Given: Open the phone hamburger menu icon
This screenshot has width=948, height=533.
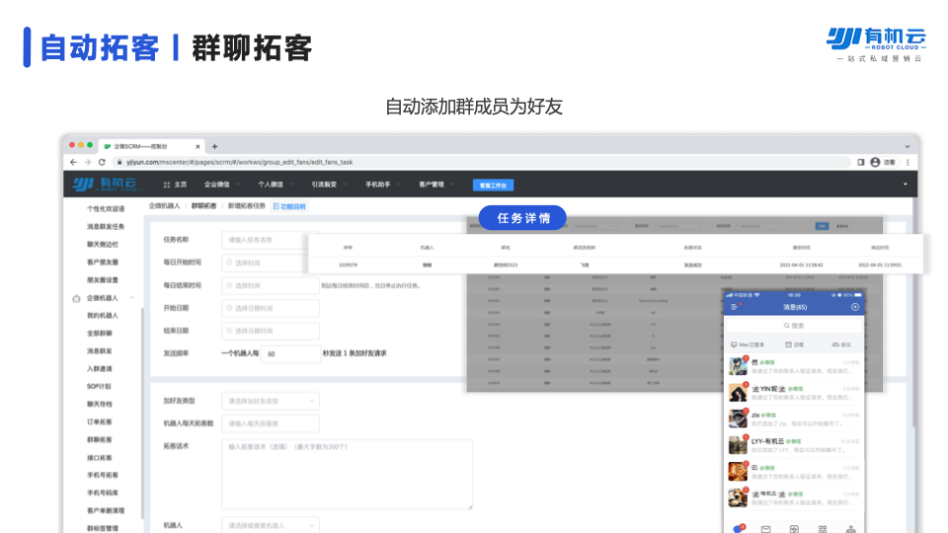Looking at the screenshot, I should click(x=735, y=307).
